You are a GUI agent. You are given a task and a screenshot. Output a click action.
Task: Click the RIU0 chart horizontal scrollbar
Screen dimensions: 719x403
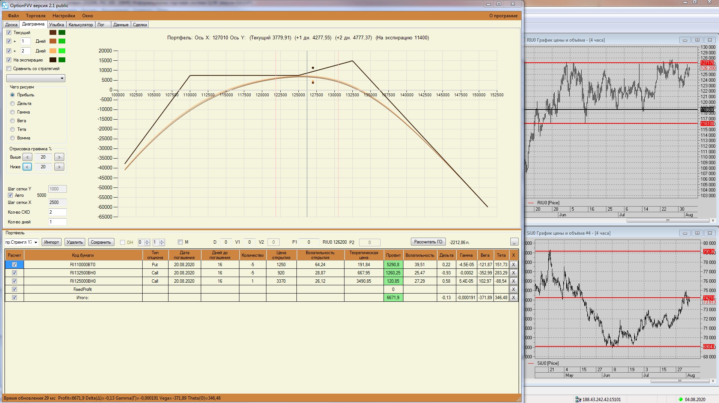click(x=668, y=220)
